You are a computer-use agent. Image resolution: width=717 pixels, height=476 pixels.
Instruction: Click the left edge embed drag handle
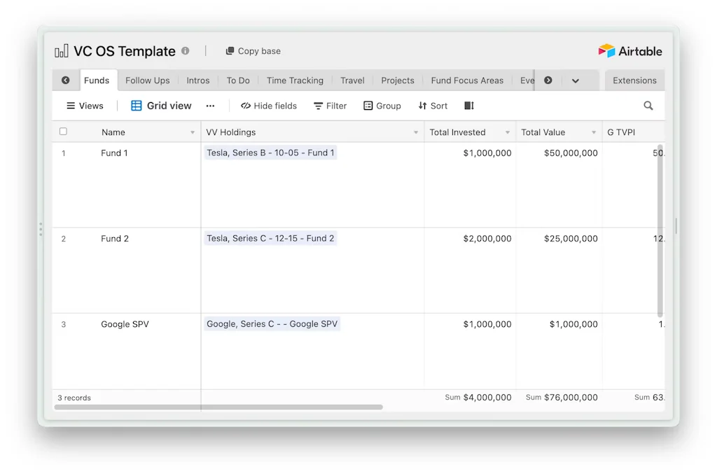point(41,229)
